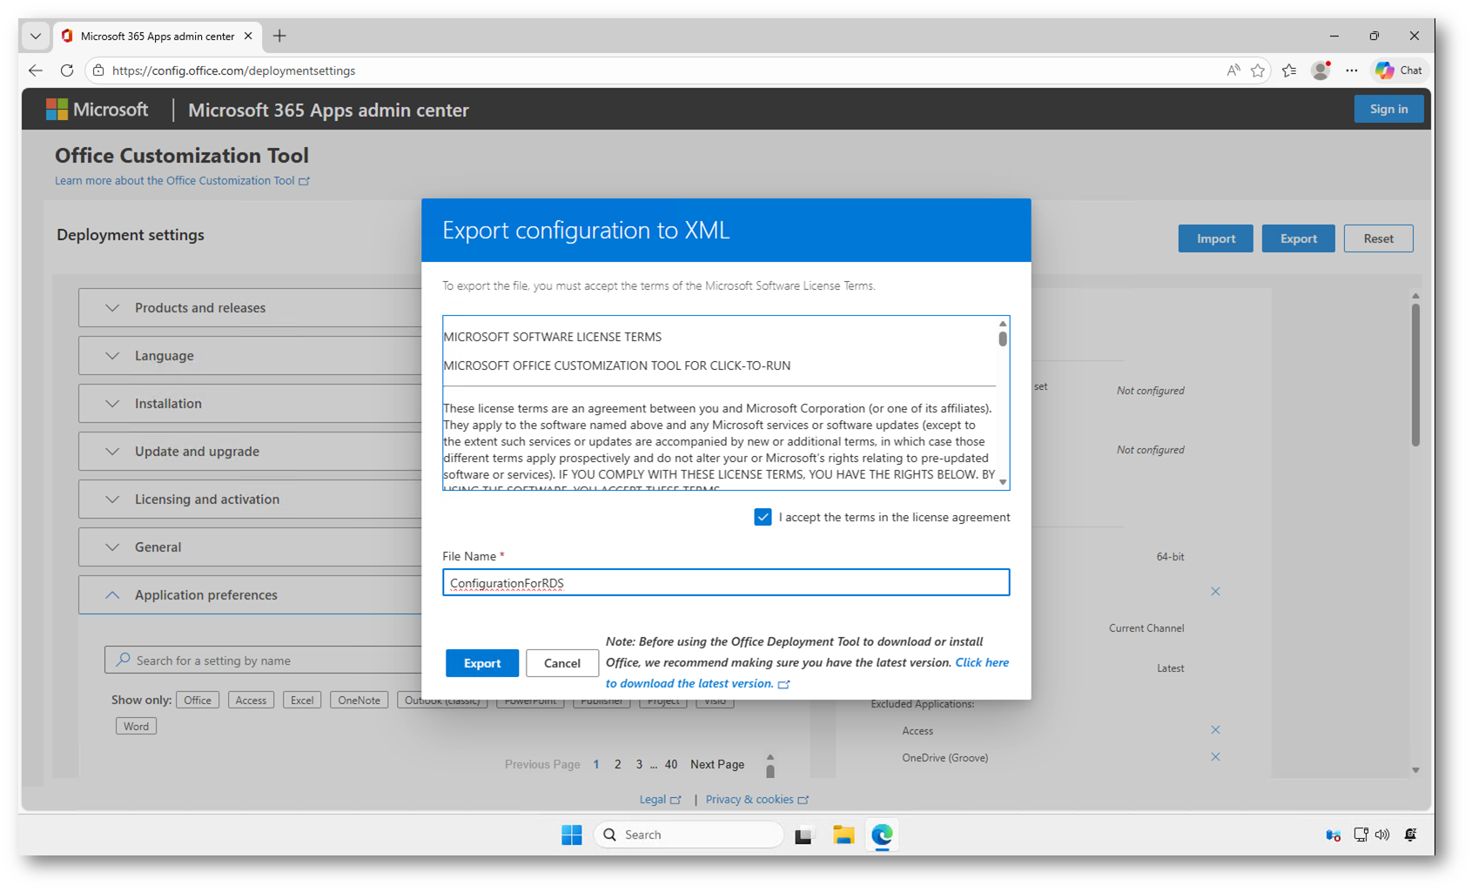This screenshot has height=892, width=1472.
Task: Go to the Next Page of settings
Action: [717, 764]
